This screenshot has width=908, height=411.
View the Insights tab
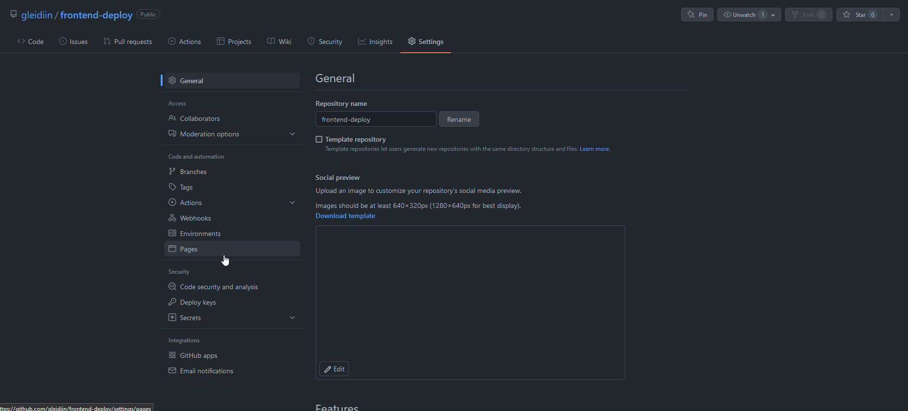[375, 42]
